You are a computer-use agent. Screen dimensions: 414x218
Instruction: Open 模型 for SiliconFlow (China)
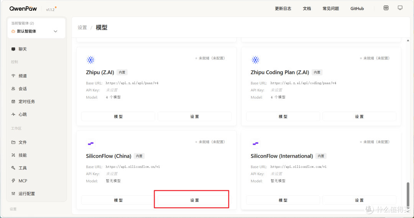coord(118,200)
